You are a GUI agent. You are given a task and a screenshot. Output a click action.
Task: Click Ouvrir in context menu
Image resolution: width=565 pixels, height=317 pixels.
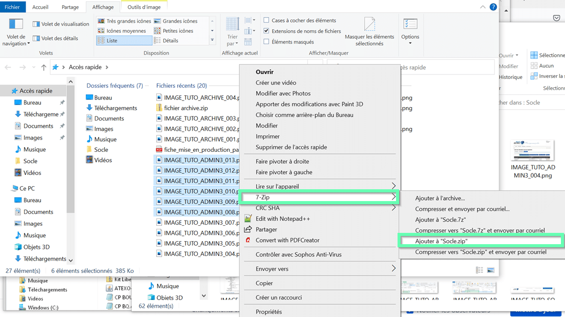pyautogui.click(x=265, y=72)
